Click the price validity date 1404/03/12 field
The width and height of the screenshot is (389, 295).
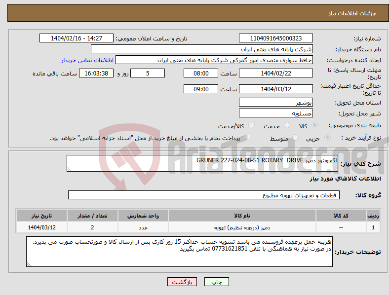[x=275, y=89]
